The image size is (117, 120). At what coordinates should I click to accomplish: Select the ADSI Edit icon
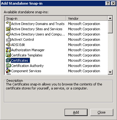click(8, 45)
